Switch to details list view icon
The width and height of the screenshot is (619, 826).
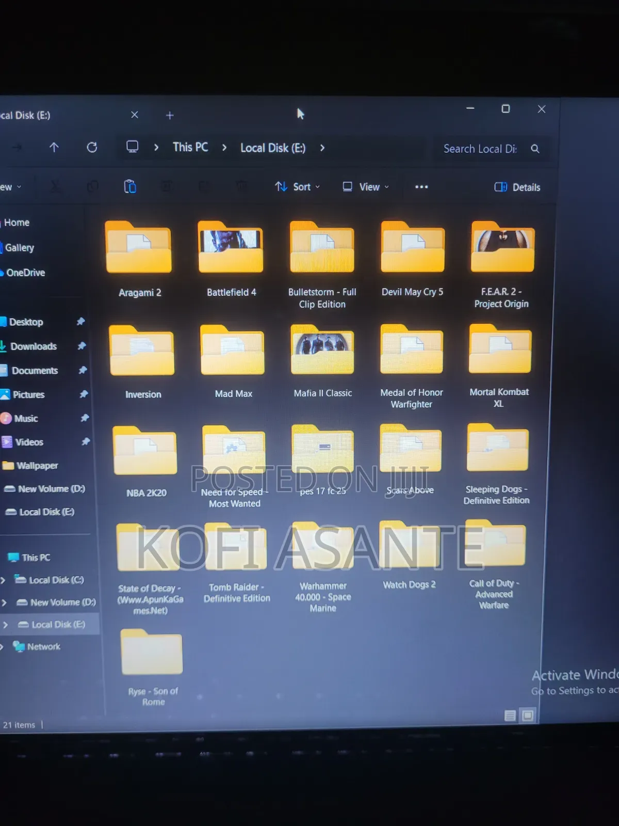pos(510,716)
